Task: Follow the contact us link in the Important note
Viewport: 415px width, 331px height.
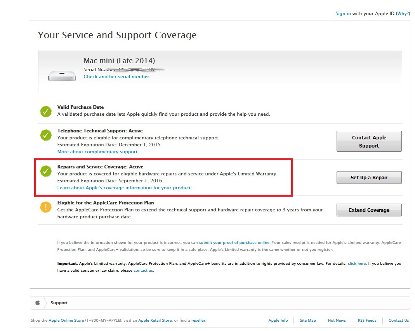Action: [143, 270]
